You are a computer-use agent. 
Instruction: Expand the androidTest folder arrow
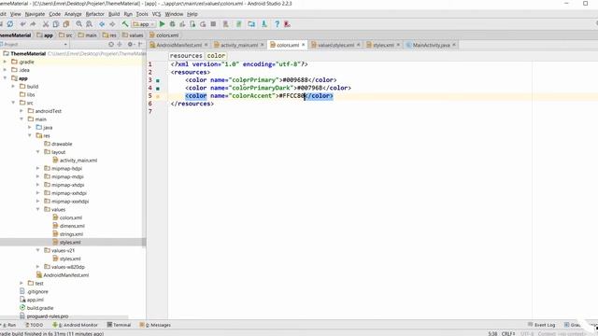(21, 111)
